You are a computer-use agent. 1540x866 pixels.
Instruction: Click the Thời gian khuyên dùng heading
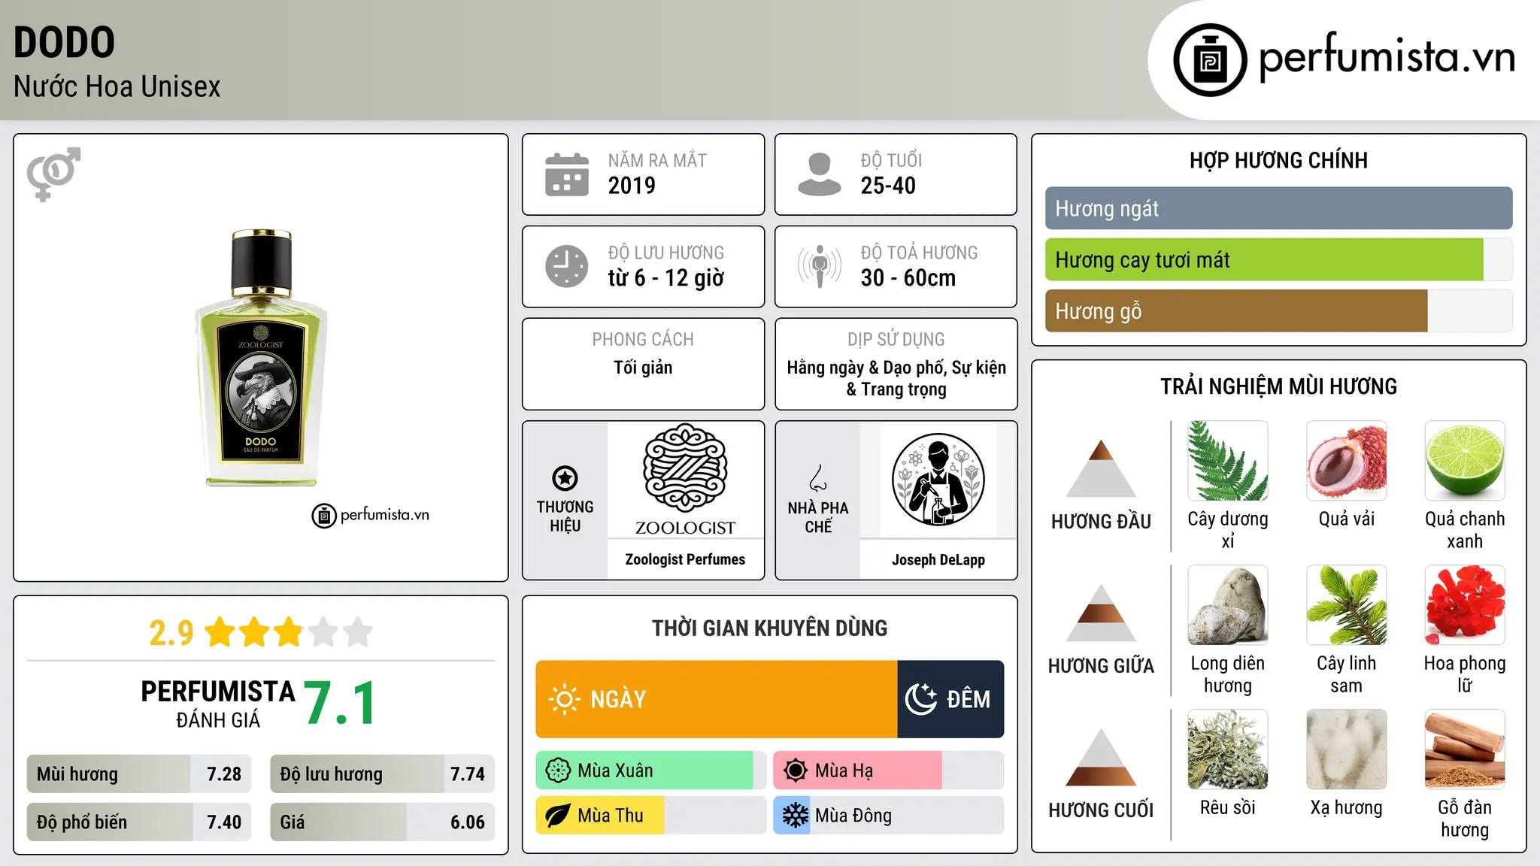click(x=770, y=628)
